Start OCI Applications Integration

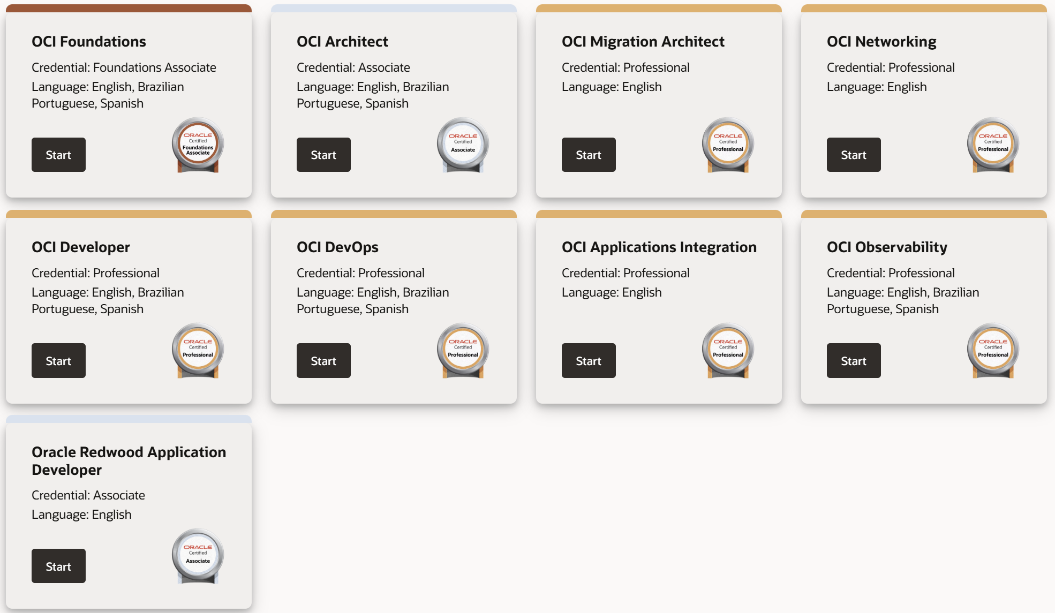click(x=589, y=360)
